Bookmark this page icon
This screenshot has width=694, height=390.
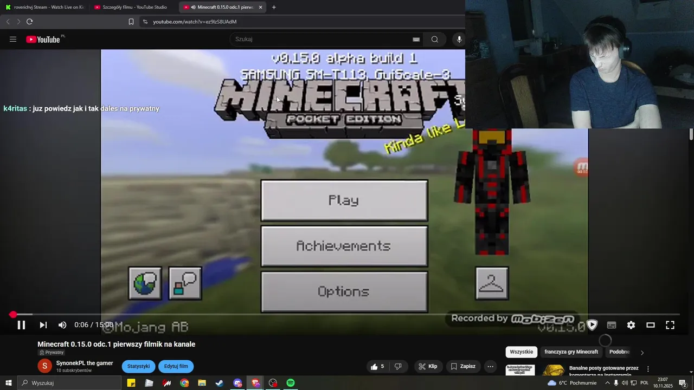click(x=131, y=22)
